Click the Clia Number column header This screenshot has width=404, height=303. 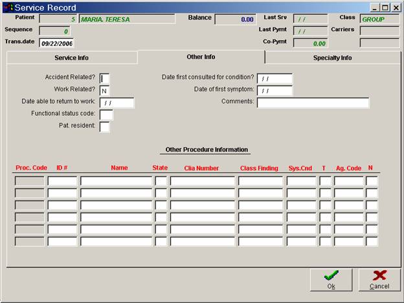pos(201,168)
